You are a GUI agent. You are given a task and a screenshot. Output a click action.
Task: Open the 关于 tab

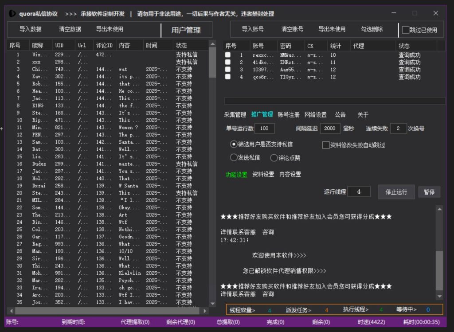(362, 114)
